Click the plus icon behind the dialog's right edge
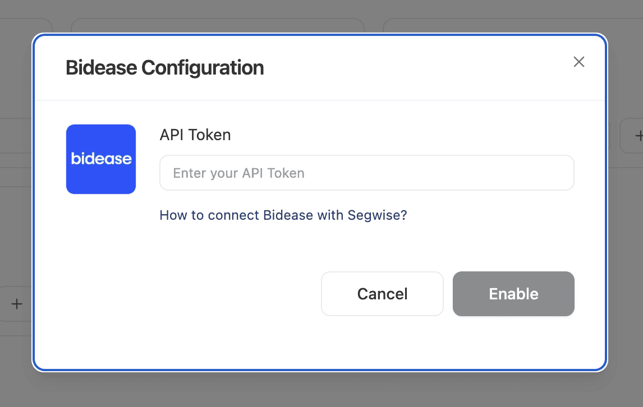 click(635, 136)
